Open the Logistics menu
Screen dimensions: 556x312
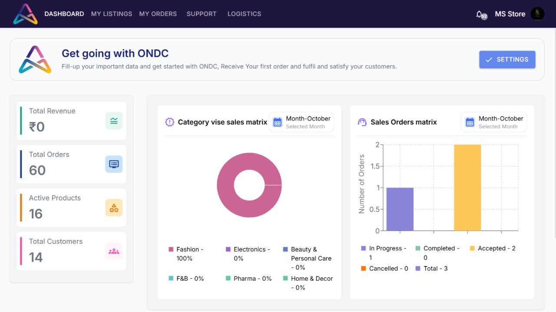click(x=245, y=14)
